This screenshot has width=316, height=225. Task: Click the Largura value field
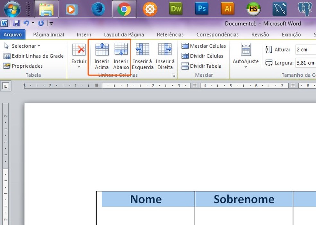pyautogui.click(x=305, y=63)
